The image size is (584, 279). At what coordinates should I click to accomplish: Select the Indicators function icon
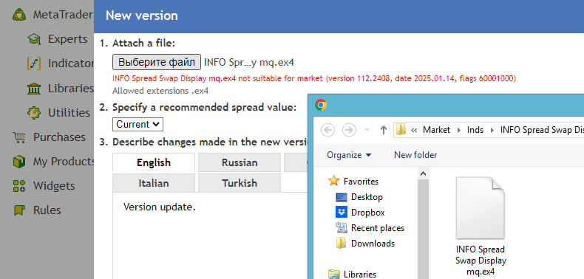[x=34, y=63]
